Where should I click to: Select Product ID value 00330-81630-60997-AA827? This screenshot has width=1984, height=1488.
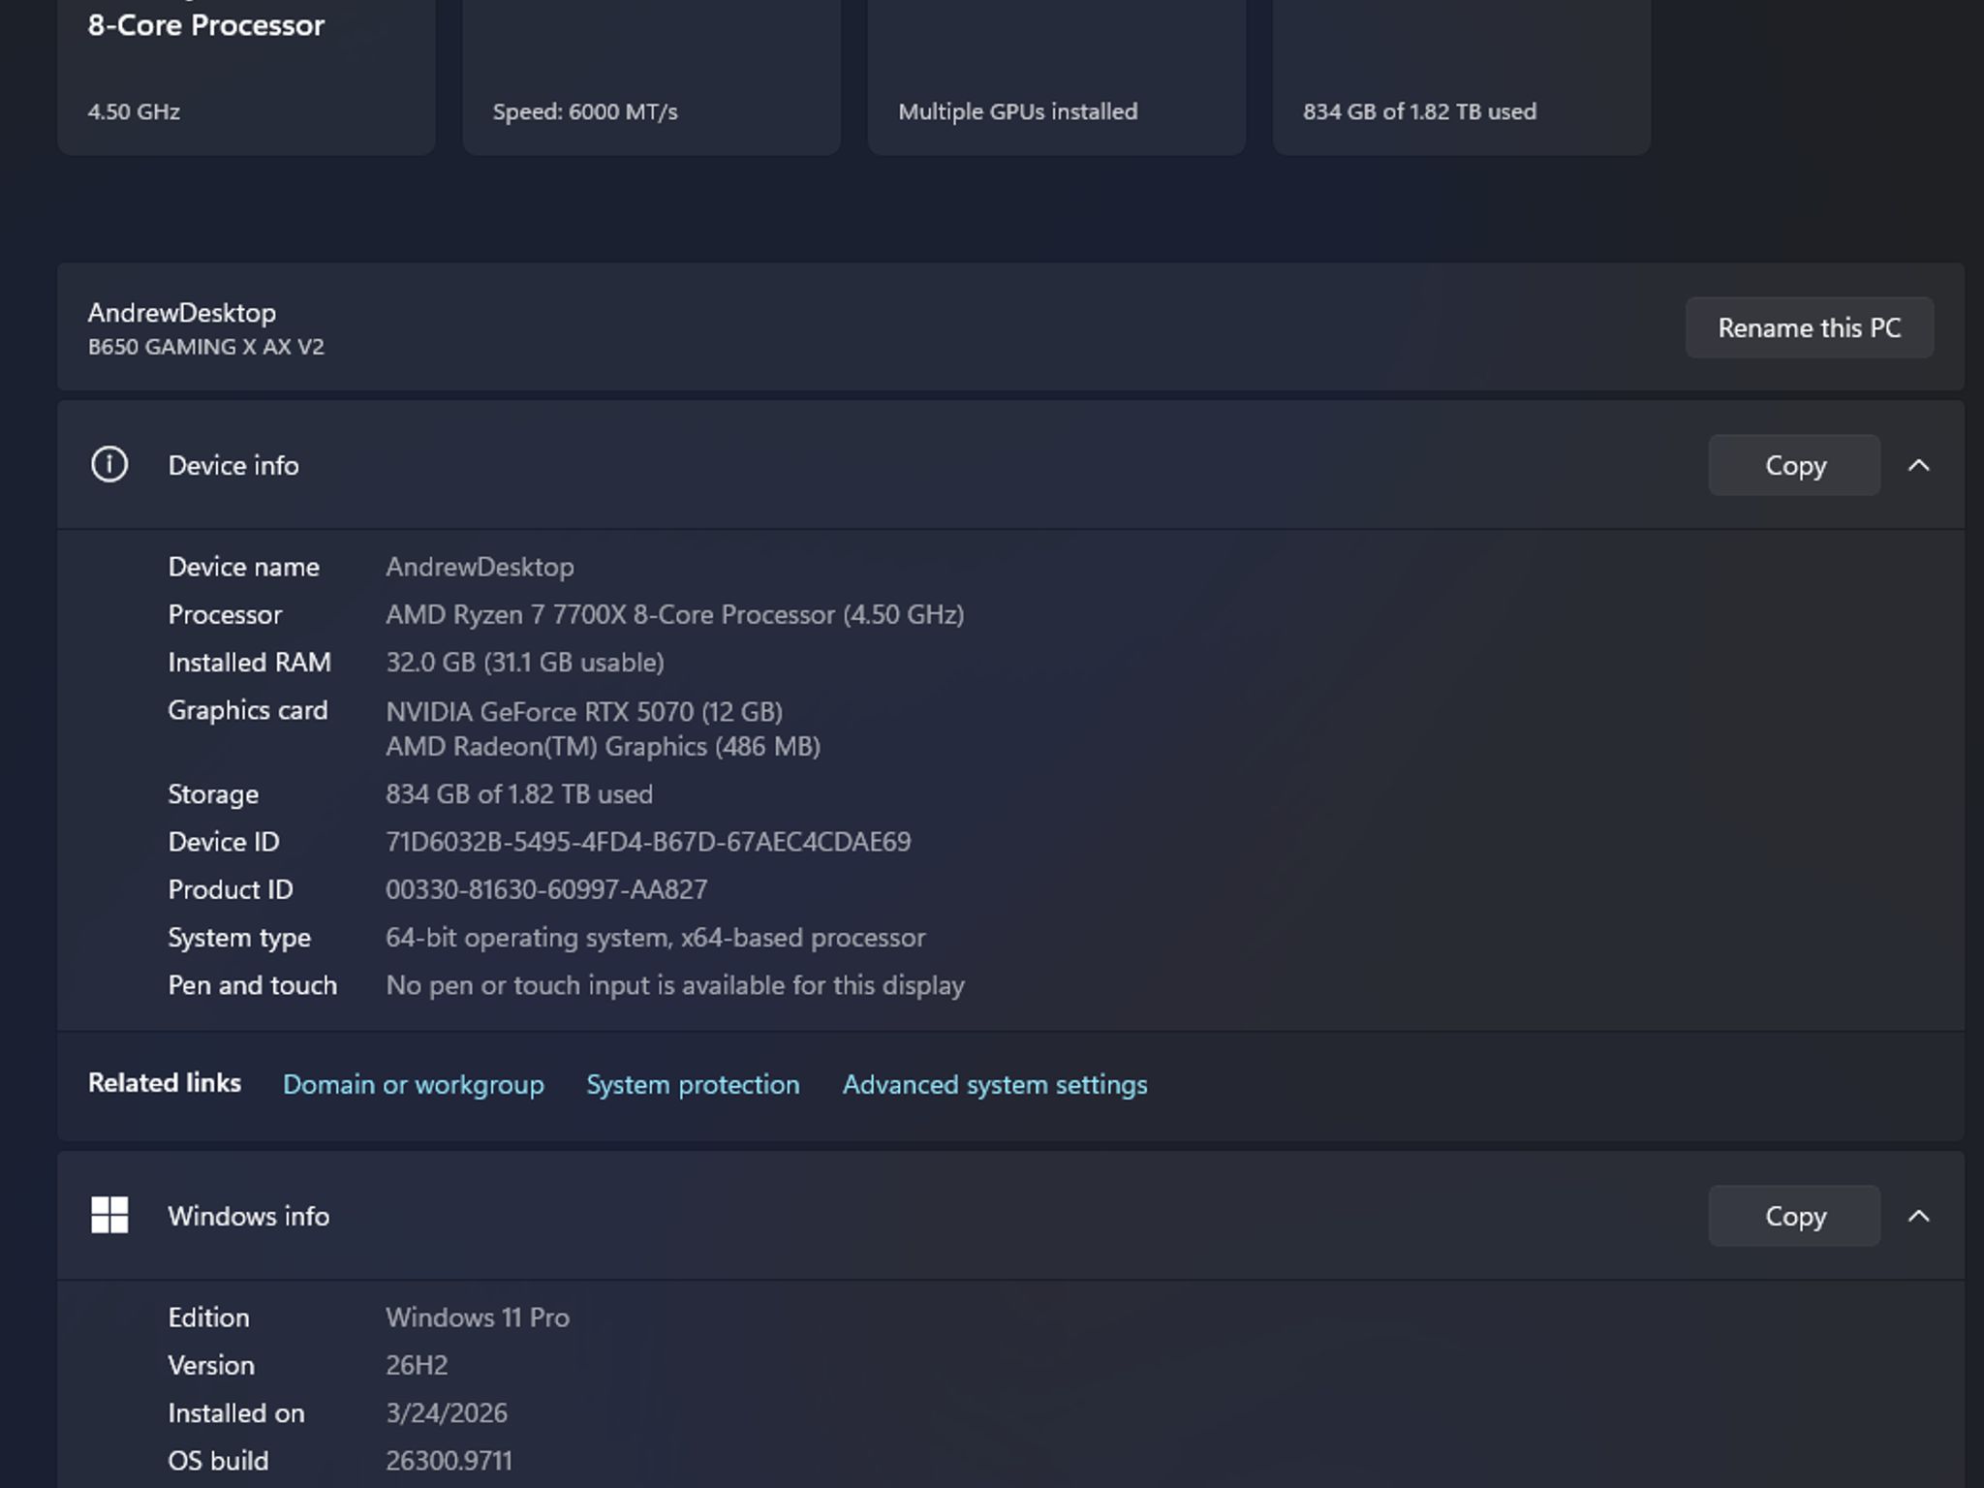(546, 889)
